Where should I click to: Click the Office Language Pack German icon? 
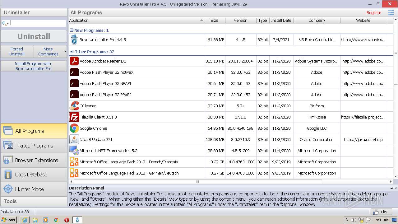(x=74, y=173)
